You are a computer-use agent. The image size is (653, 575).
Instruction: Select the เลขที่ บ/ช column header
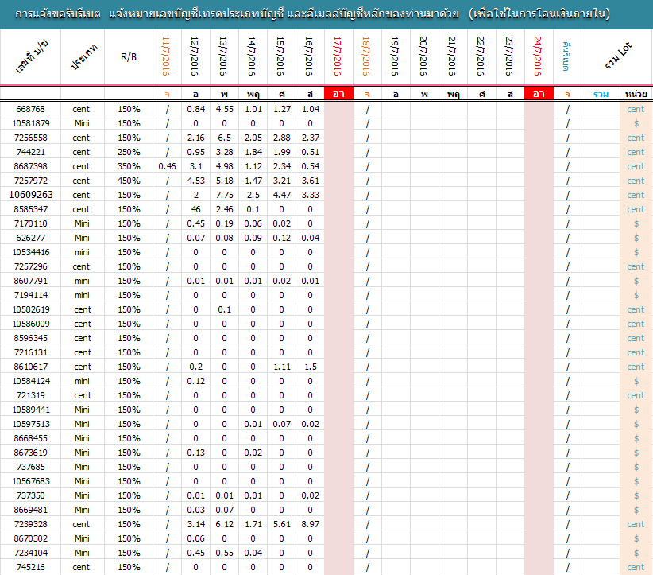(x=30, y=57)
